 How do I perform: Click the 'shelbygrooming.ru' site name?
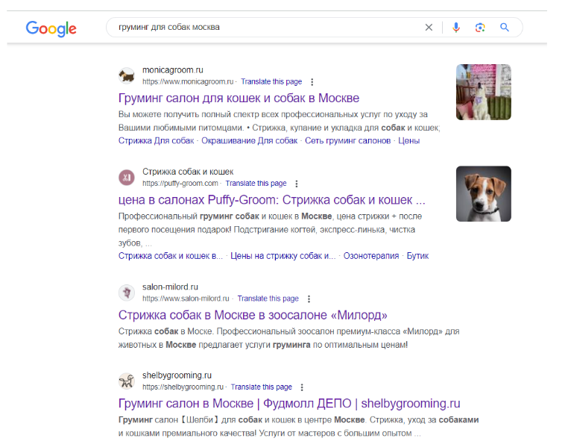click(x=177, y=375)
